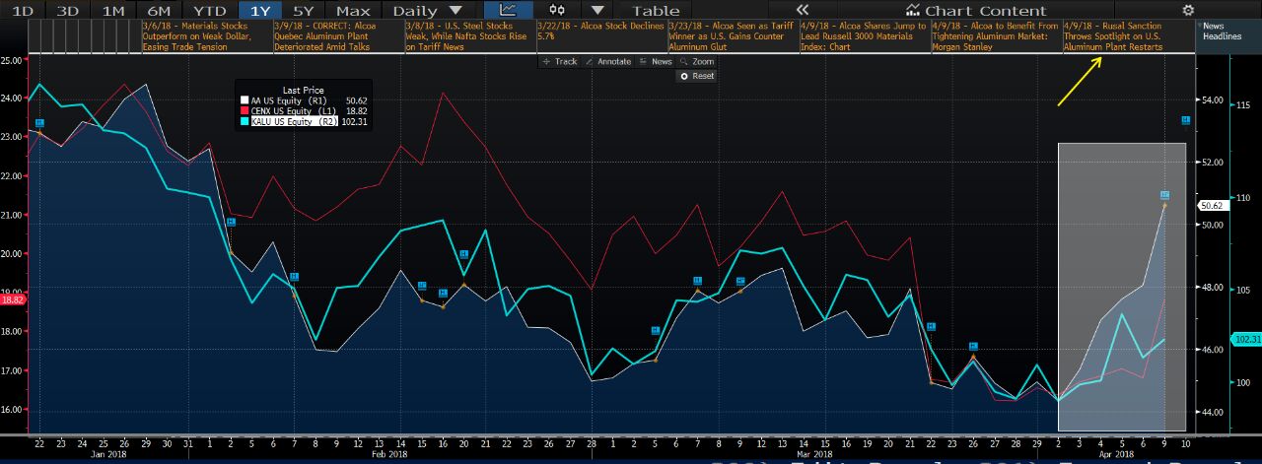1262x464 pixels.
Task: Open headline 'Alcoa to Benefit From Tightening Aluminum Market'
Action: (x=994, y=35)
